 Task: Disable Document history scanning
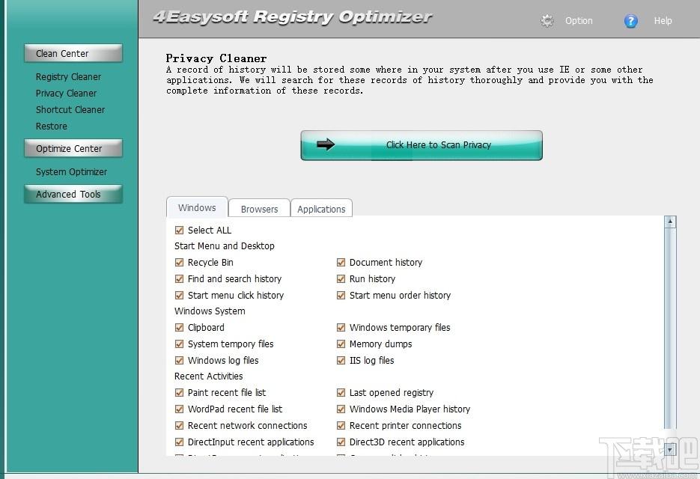(x=341, y=262)
